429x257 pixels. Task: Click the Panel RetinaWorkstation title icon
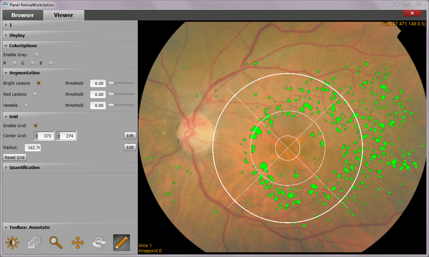coord(5,5)
